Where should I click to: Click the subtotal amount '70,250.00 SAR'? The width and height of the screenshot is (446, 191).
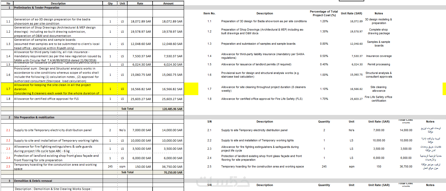pos(173,172)
